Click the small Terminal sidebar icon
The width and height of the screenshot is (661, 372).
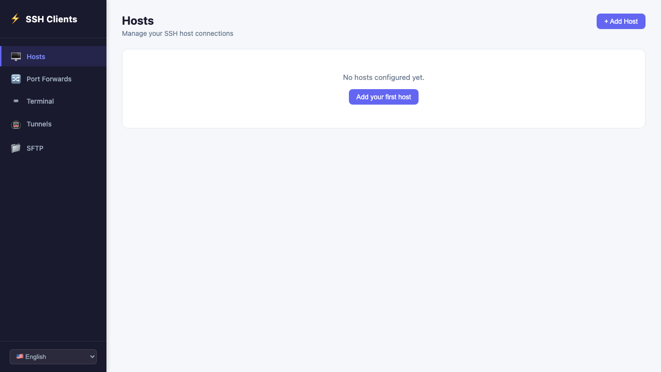(16, 101)
